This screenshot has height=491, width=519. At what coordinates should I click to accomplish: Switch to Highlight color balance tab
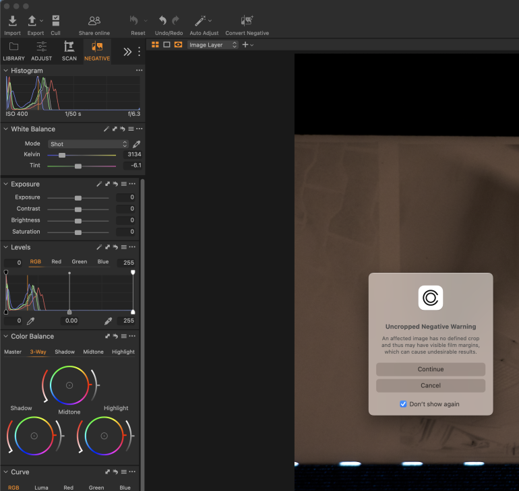(x=123, y=352)
